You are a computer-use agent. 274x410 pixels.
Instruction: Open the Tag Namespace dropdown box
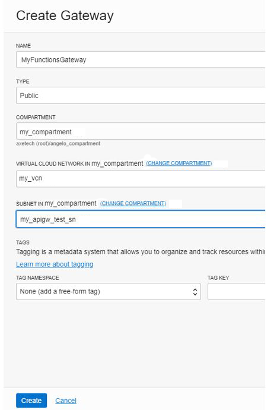109,292
